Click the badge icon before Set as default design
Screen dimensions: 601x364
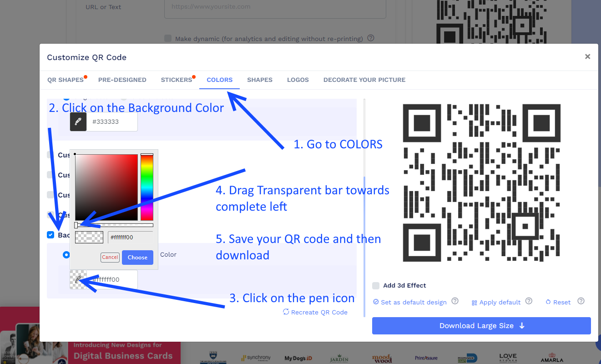pos(376,301)
